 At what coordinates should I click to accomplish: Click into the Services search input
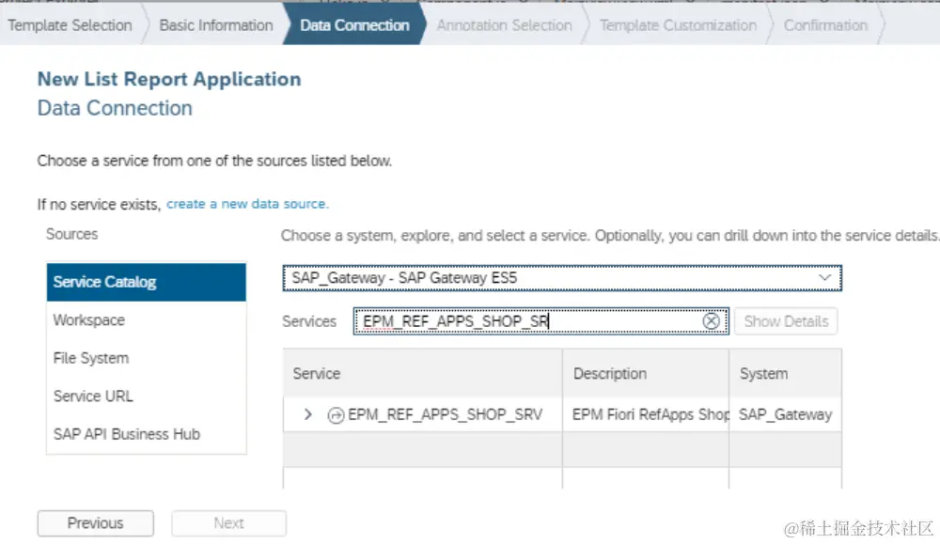526,321
